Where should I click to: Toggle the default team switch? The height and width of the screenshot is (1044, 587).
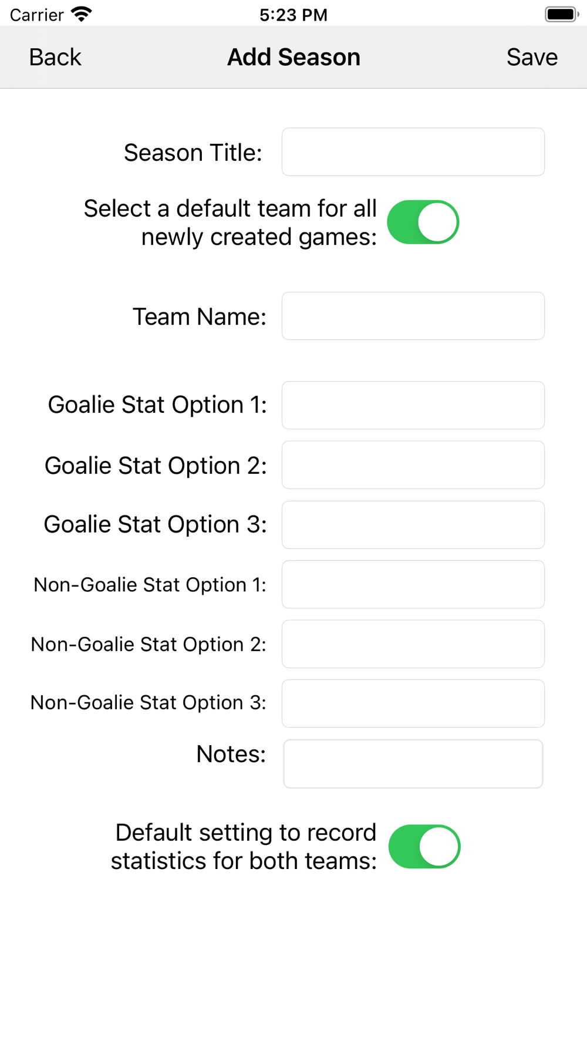pyautogui.click(x=423, y=223)
